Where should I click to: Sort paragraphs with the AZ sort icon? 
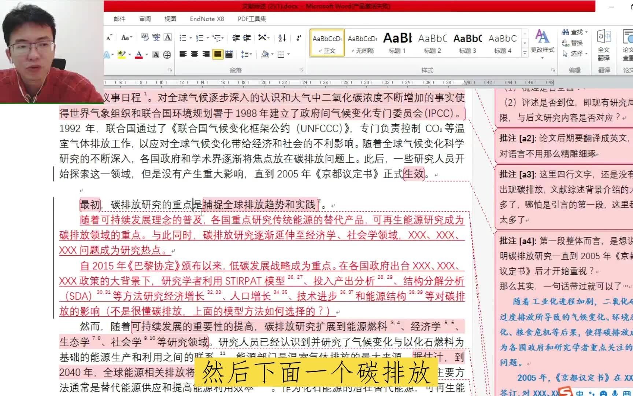tap(282, 37)
